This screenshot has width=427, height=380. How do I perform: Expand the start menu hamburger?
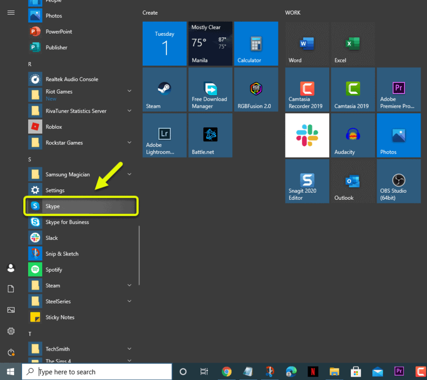[11, 12]
